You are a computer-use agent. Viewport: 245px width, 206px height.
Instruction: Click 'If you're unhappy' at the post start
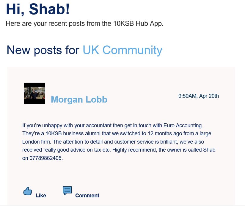[x=42, y=125]
